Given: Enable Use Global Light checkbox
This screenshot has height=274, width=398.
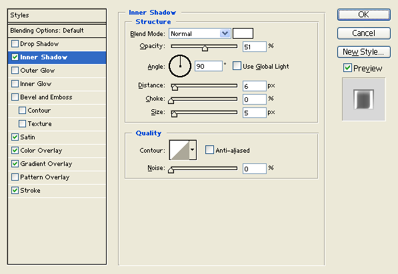Looking at the screenshot, I should 237,66.
